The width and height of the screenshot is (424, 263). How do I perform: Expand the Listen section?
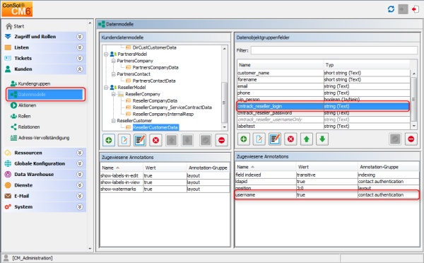pyautogui.click(x=80, y=47)
